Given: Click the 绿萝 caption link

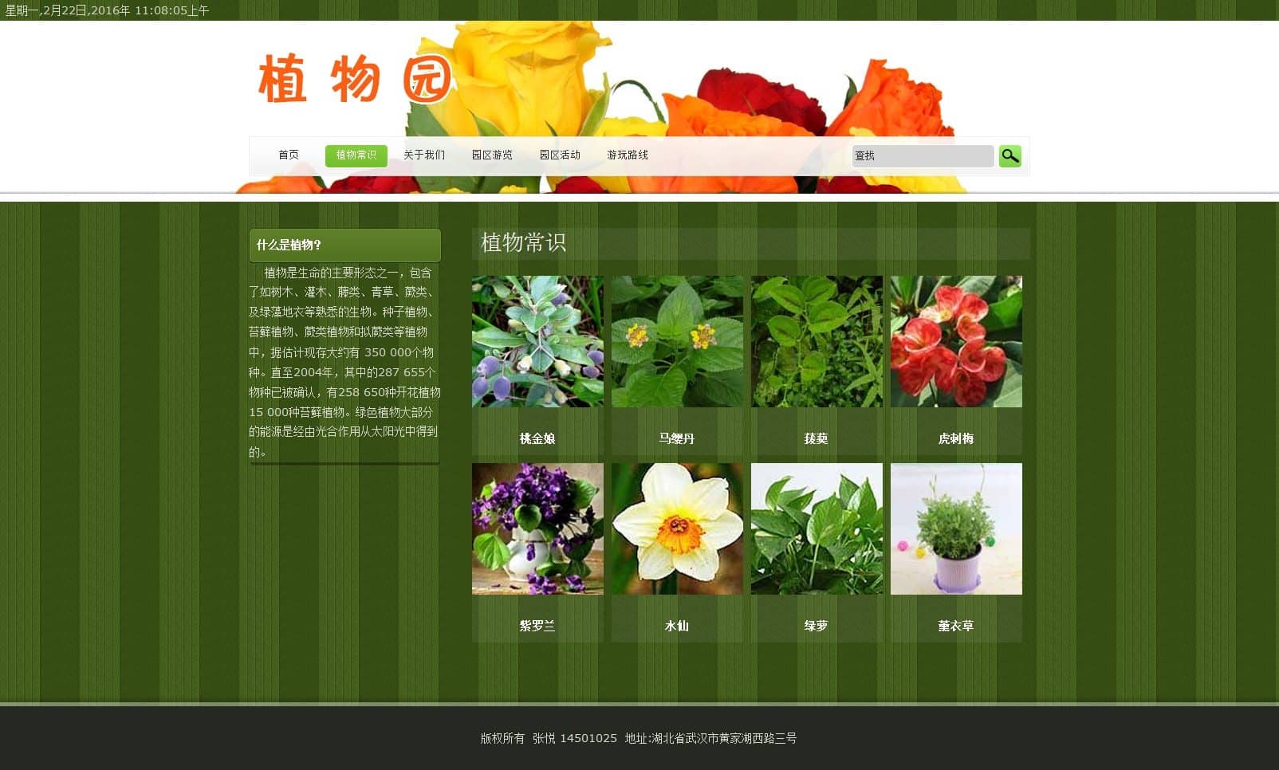Looking at the screenshot, I should point(816,627).
